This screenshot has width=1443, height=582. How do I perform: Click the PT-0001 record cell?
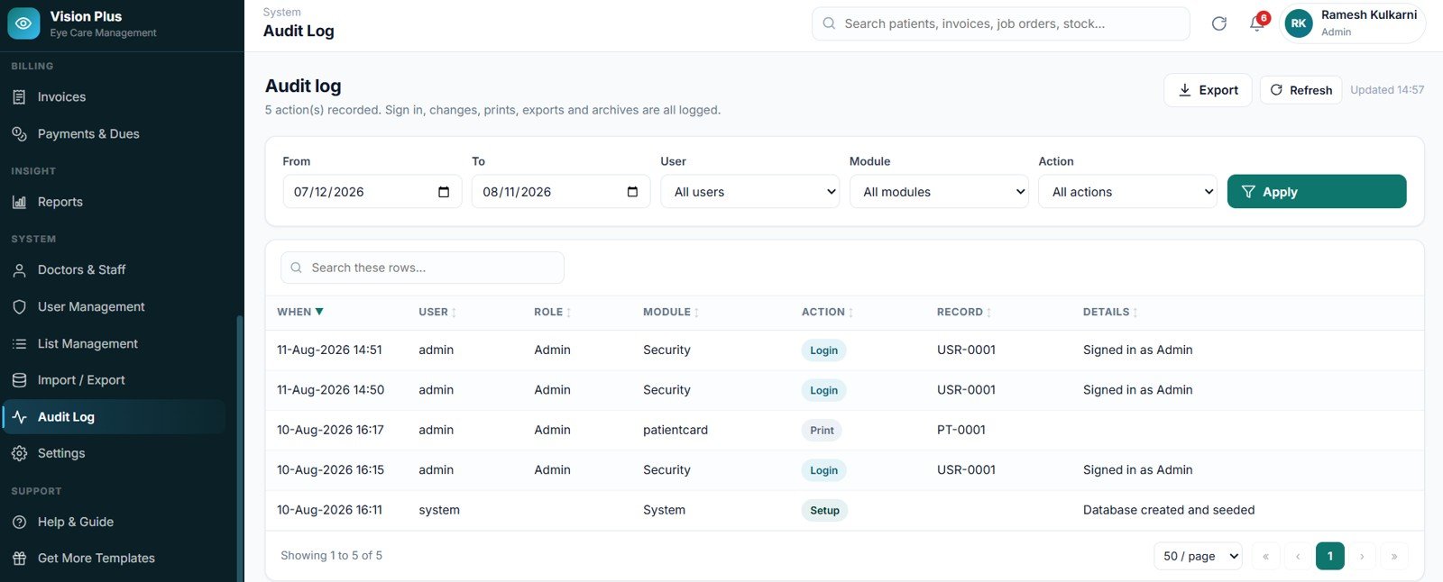coord(961,430)
